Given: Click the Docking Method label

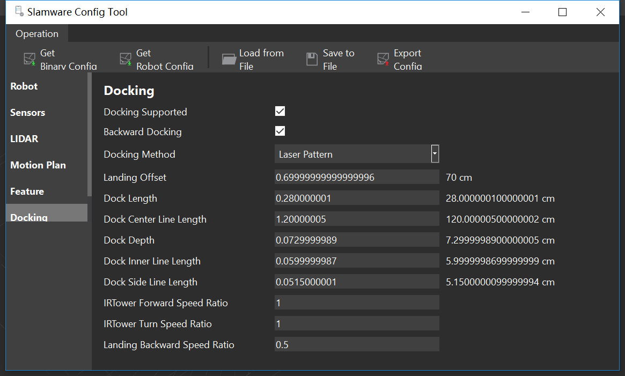Looking at the screenshot, I should pos(139,154).
